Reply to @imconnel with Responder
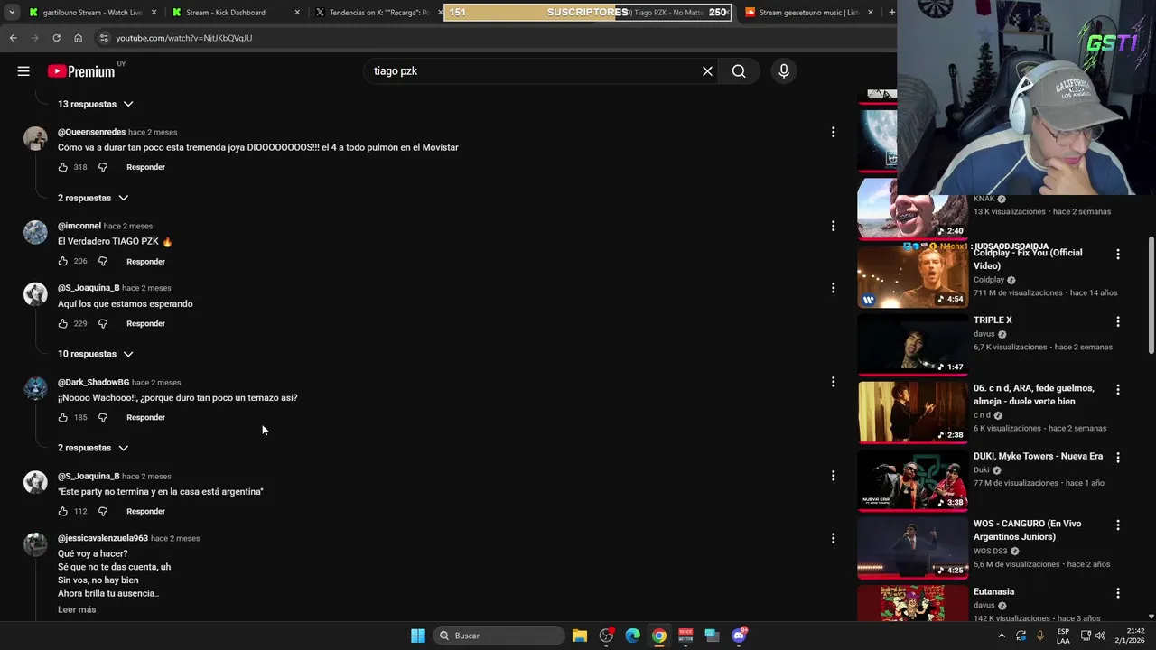This screenshot has width=1156, height=650. pyautogui.click(x=145, y=261)
